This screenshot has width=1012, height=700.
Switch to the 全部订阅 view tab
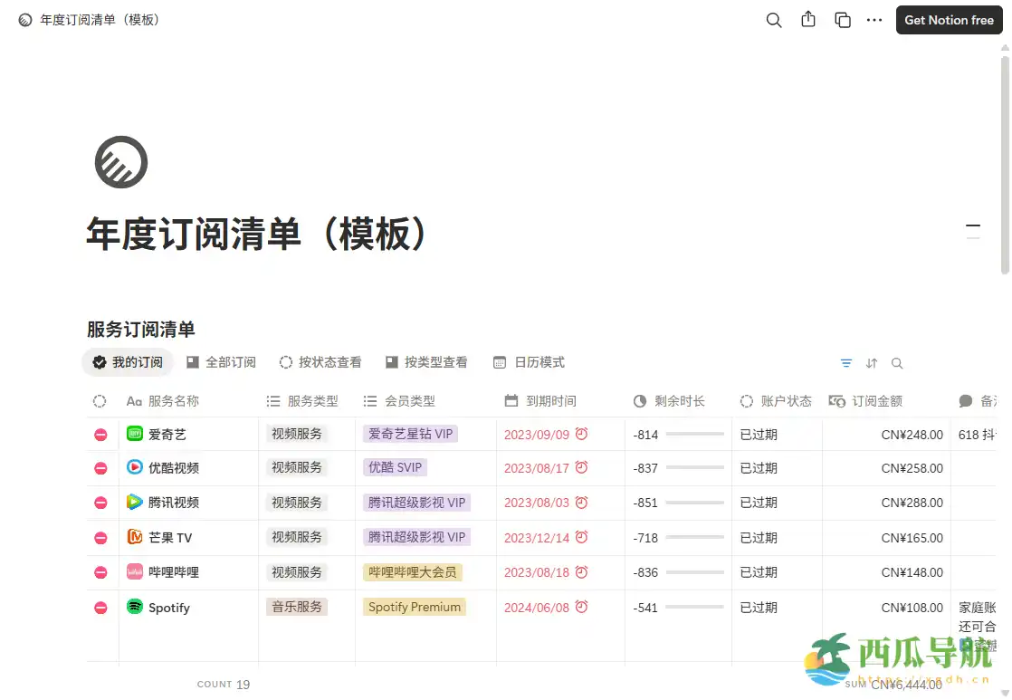pos(221,361)
